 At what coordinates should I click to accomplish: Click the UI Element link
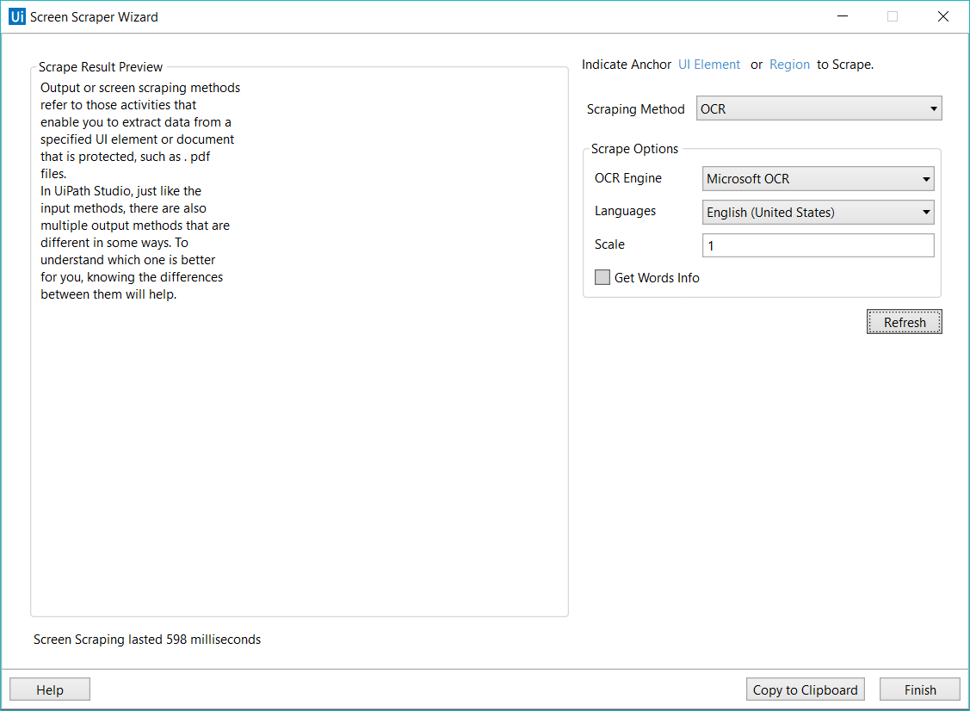[709, 65]
